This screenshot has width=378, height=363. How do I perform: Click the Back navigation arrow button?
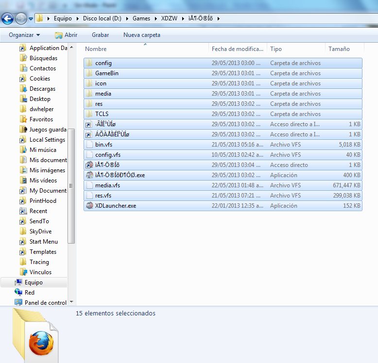8,19
